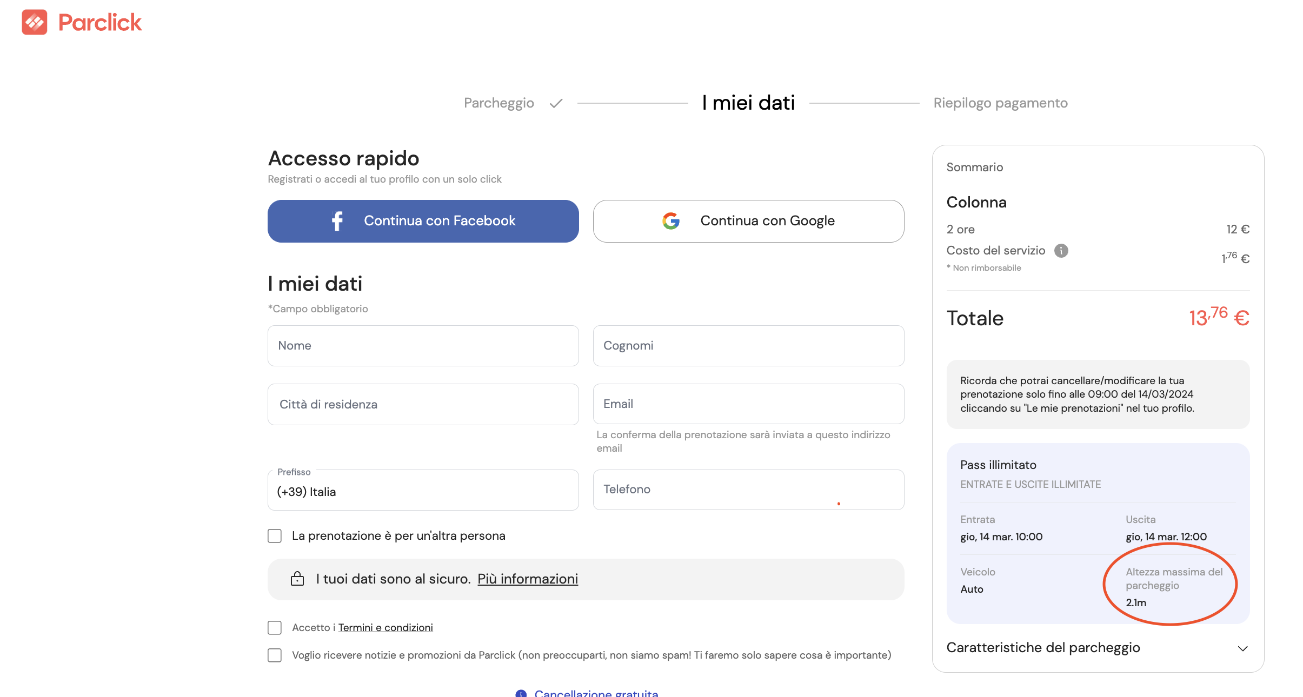Enable Parclick news and promotions checkbox
Image resolution: width=1303 pixels, height=697 pixels.
pos(275,655)
